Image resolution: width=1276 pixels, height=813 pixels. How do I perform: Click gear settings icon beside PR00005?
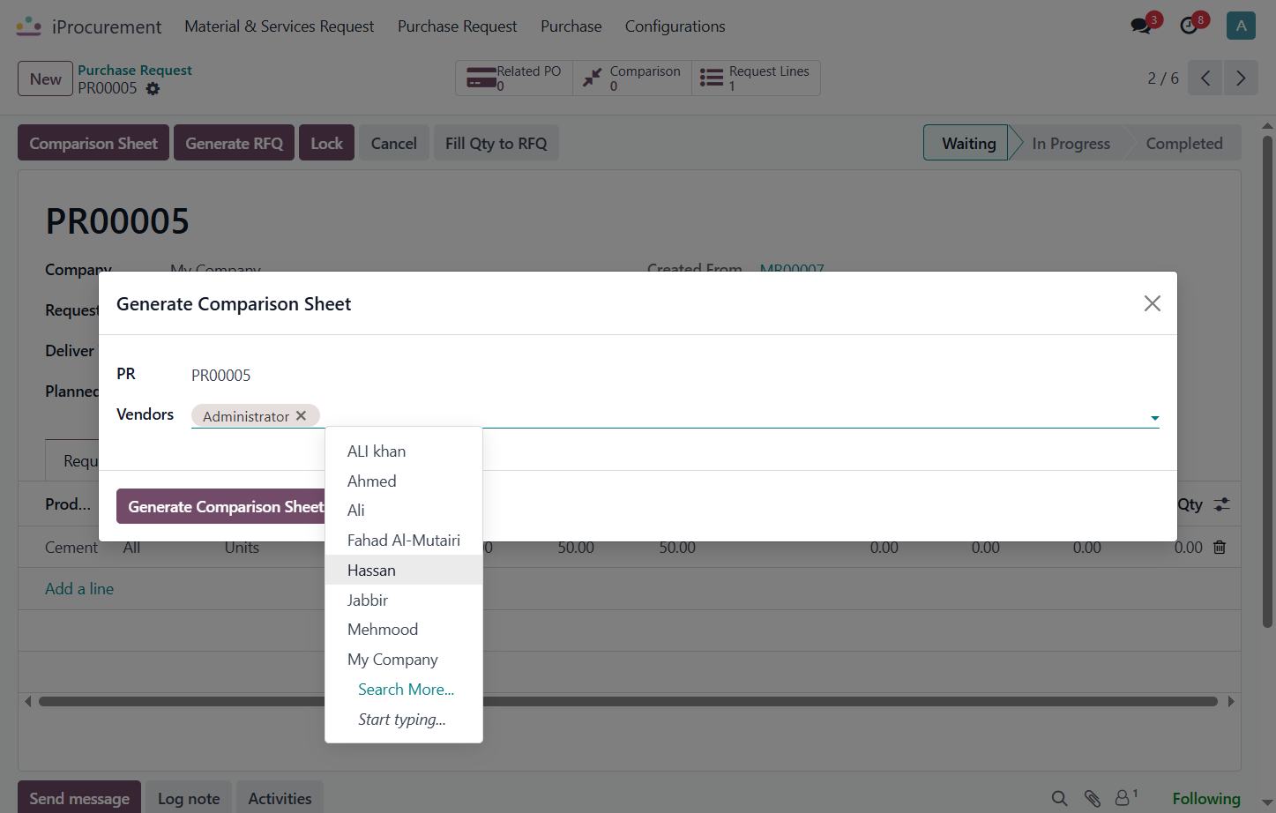(153, 89)
